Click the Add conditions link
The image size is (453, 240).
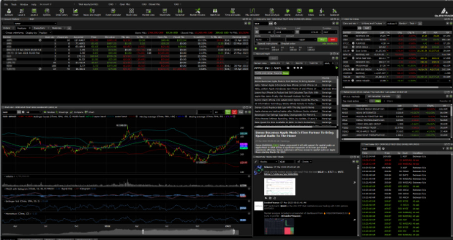tap(330, 44)
